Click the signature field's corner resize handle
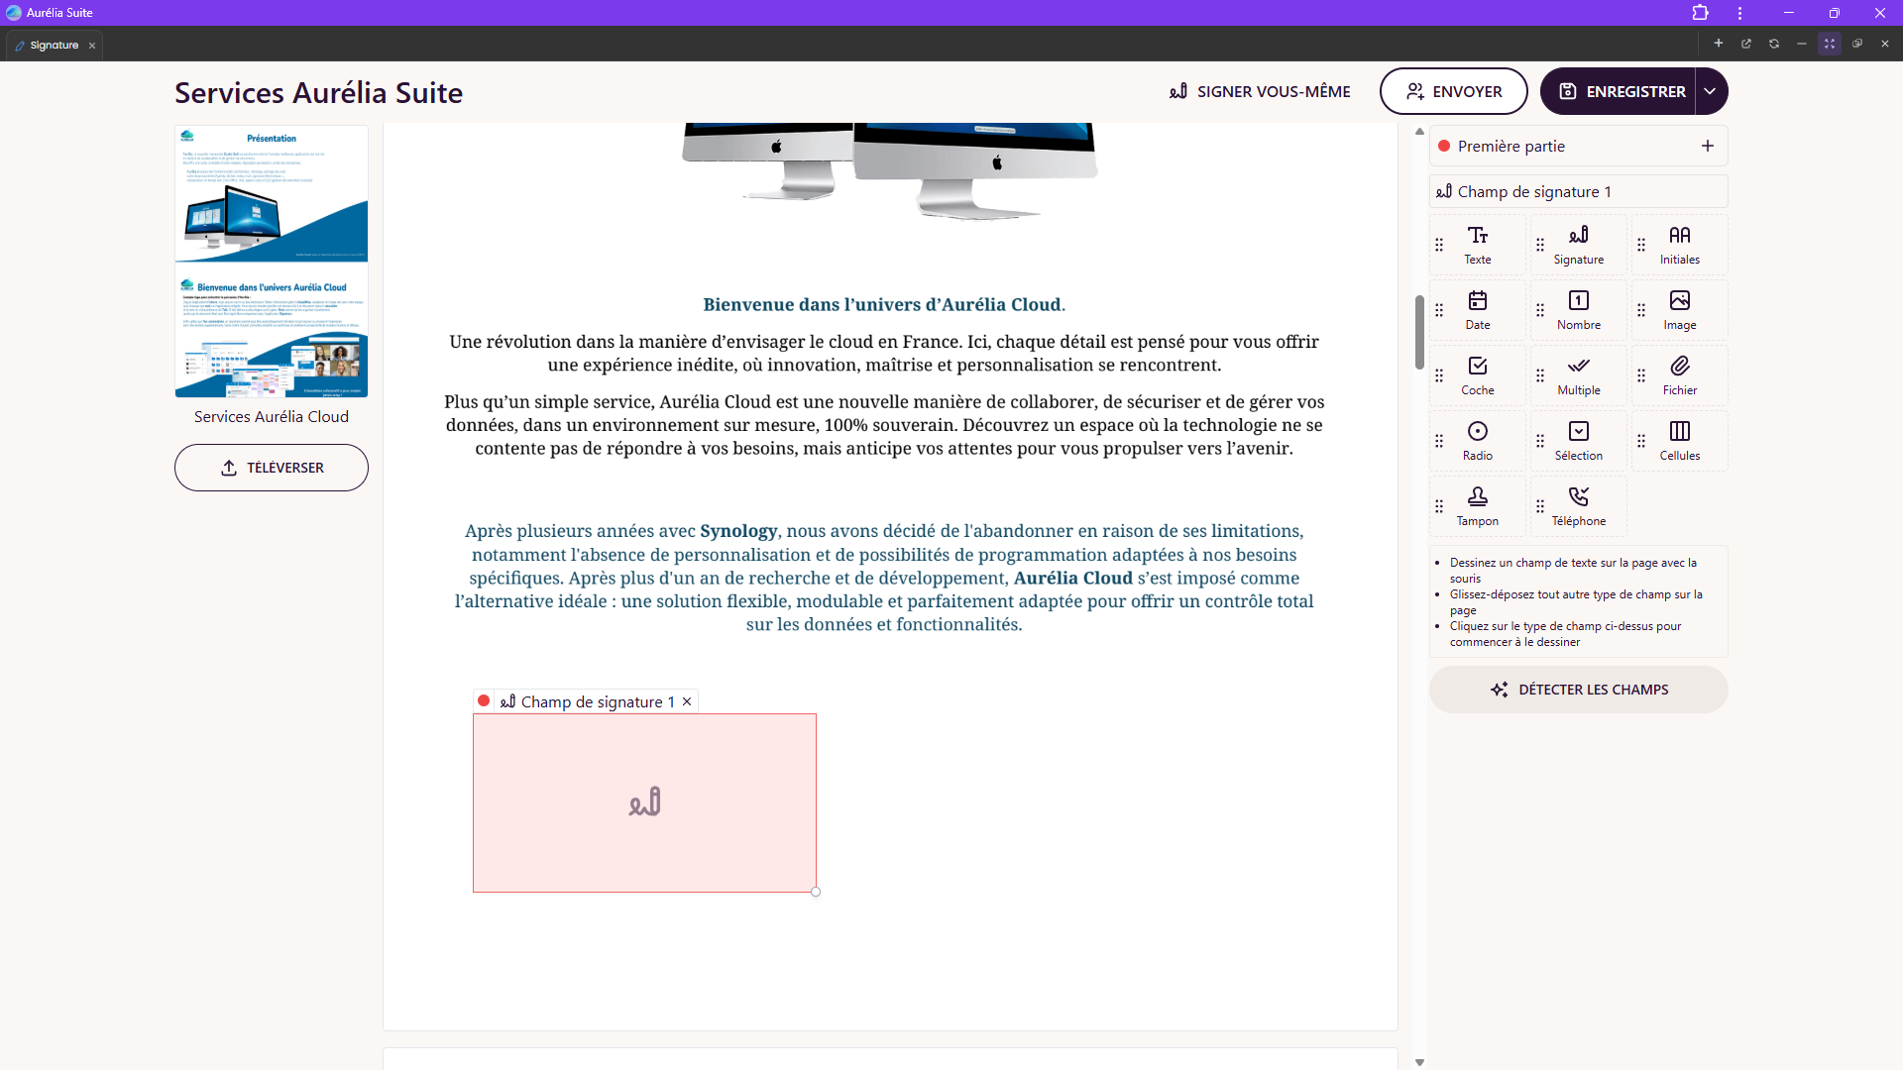The height and width of the screenshot is (1070, 1903). click(816, 892)
